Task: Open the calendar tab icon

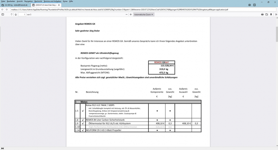Action: [x=250, y=5]
